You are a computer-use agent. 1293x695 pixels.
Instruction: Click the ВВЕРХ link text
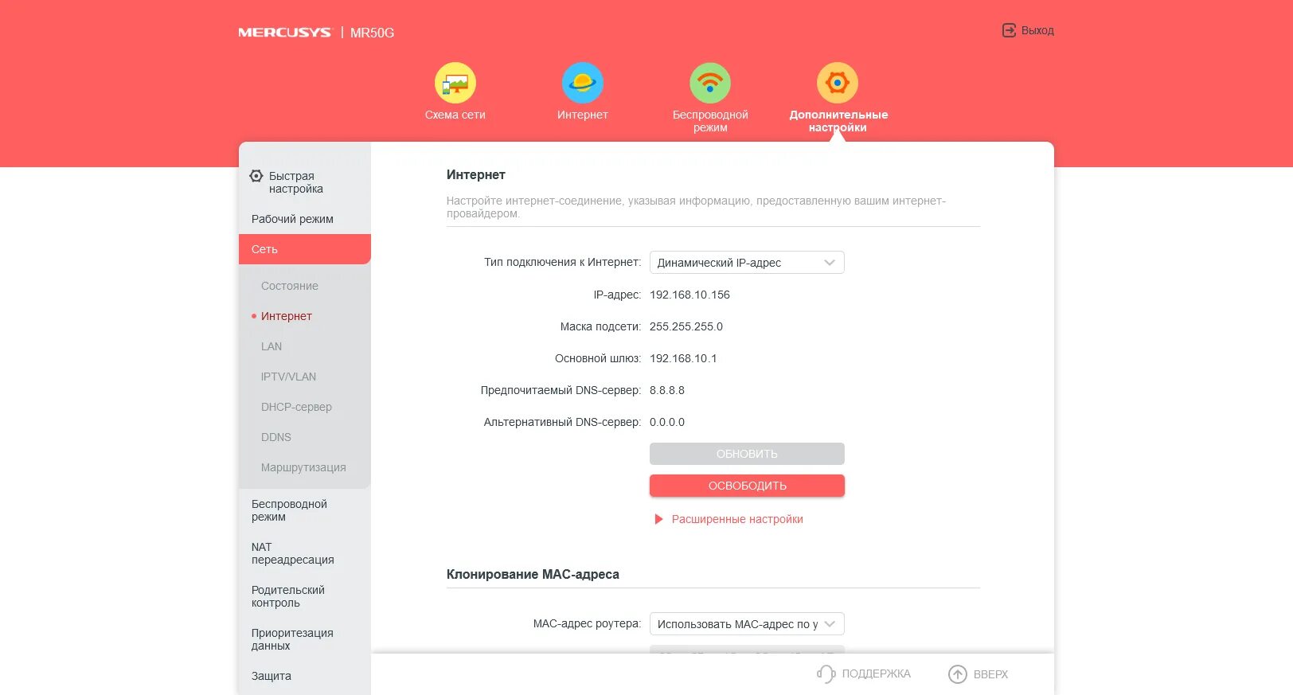pyautogui.click(x=990, y=674)
